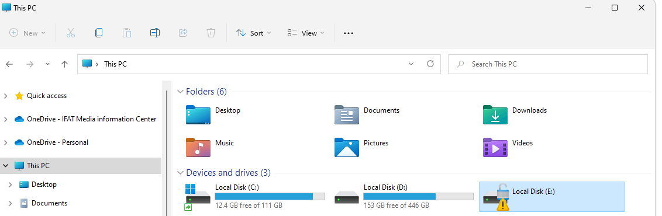Click the Search This PC field

pos(547,64)
